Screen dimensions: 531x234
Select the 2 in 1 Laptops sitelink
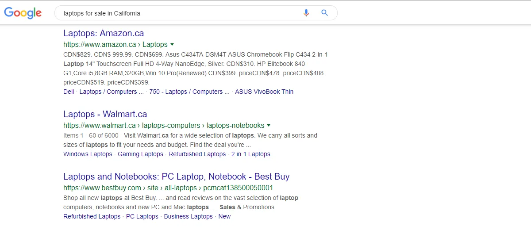[x=250, y=154]
